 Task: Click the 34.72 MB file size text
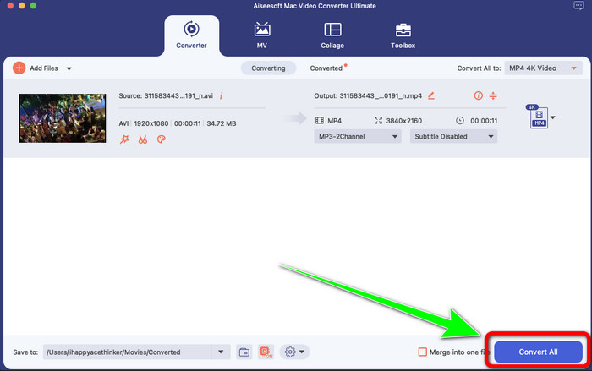click(222, 123)
